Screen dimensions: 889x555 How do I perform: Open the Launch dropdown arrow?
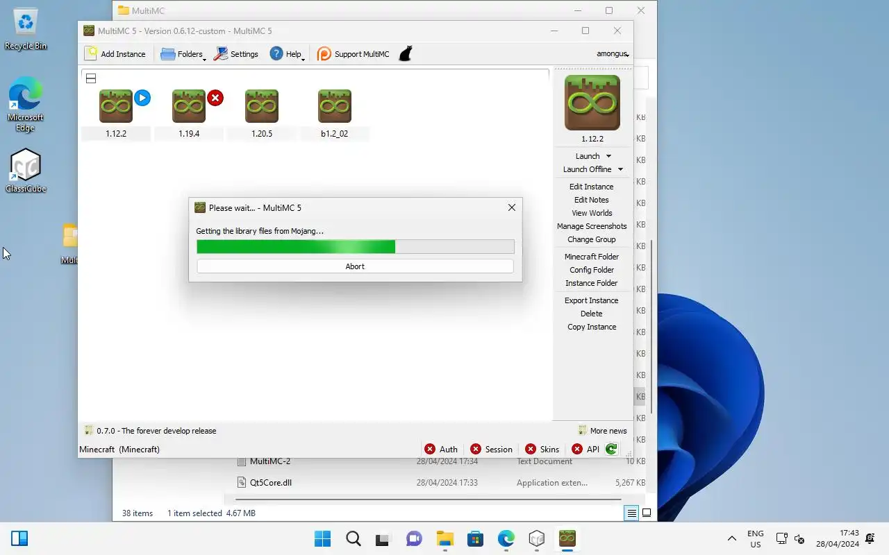[609, 156]
